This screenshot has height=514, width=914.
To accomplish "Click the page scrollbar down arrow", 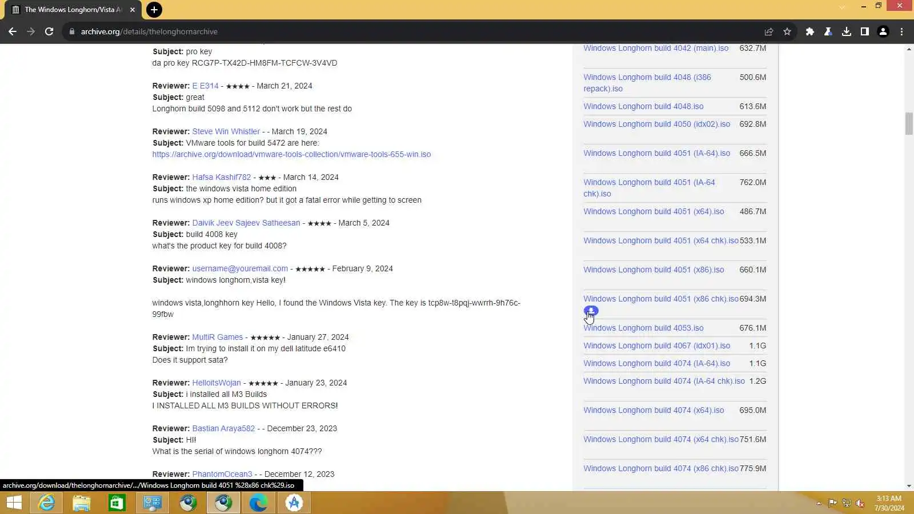I will [x=909, y=486].
